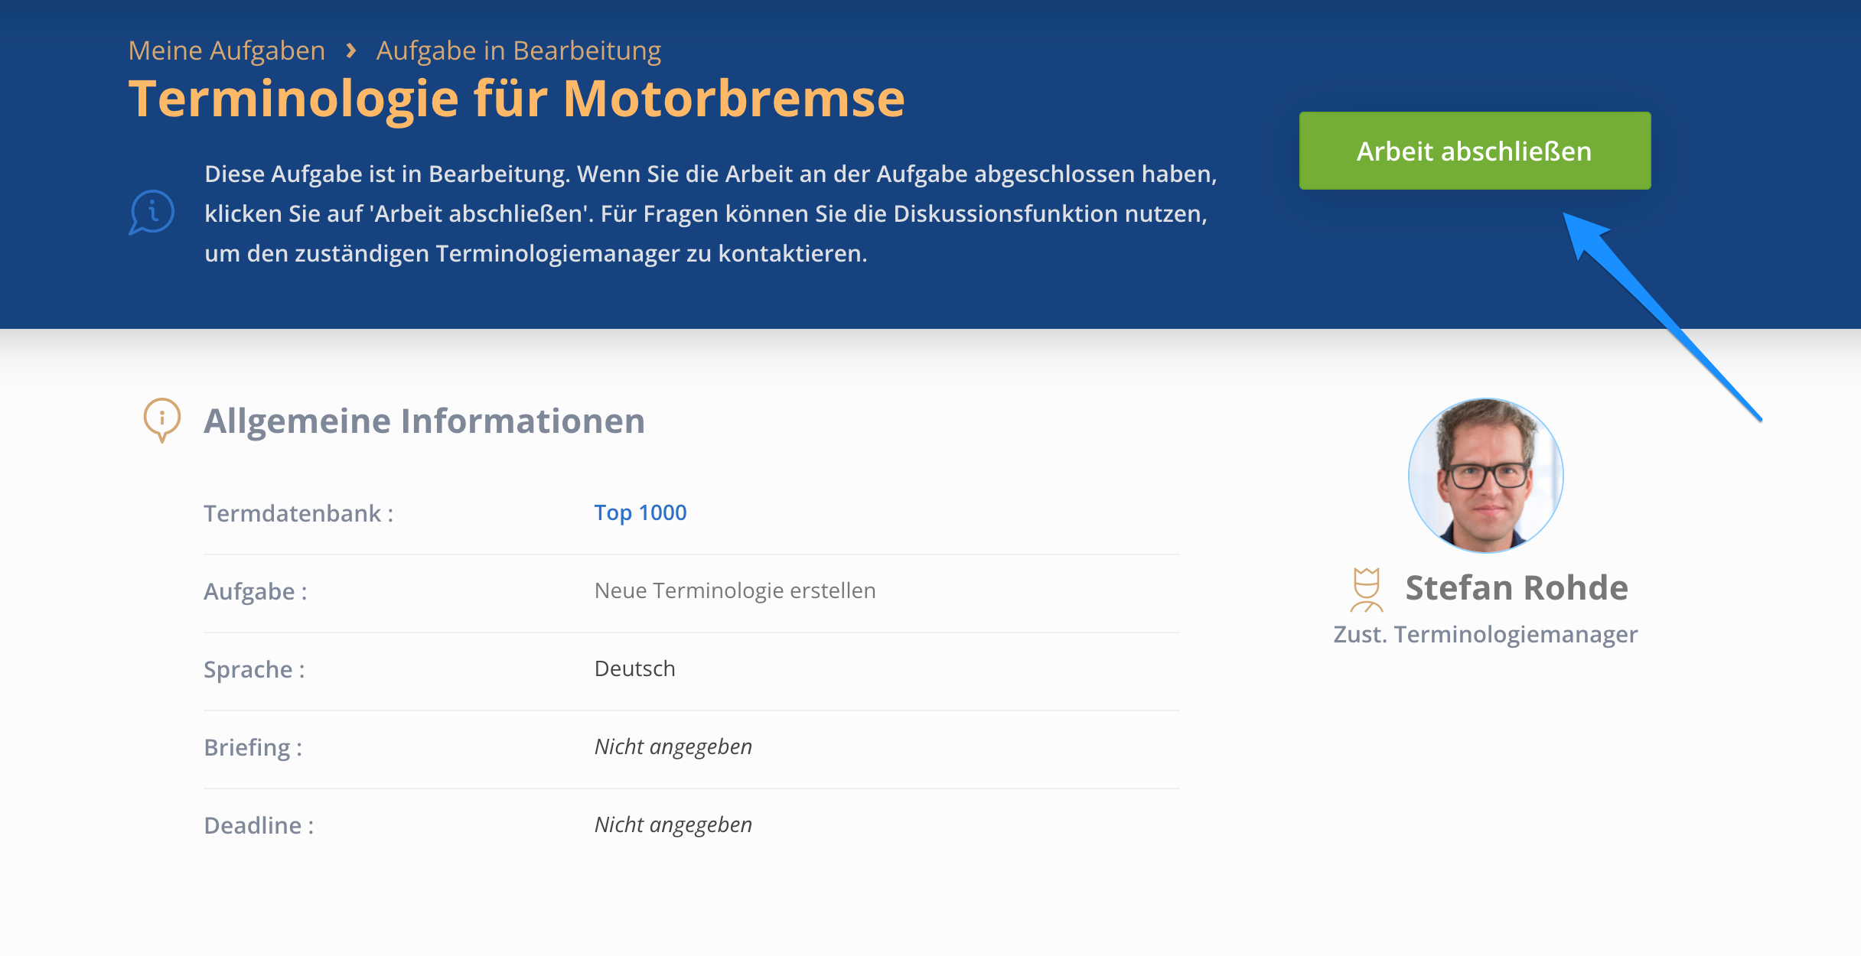This screenshot has height=956, width=1861.
Task: Click the breadcrumb chevron separator icon
Action: [351, 50]
